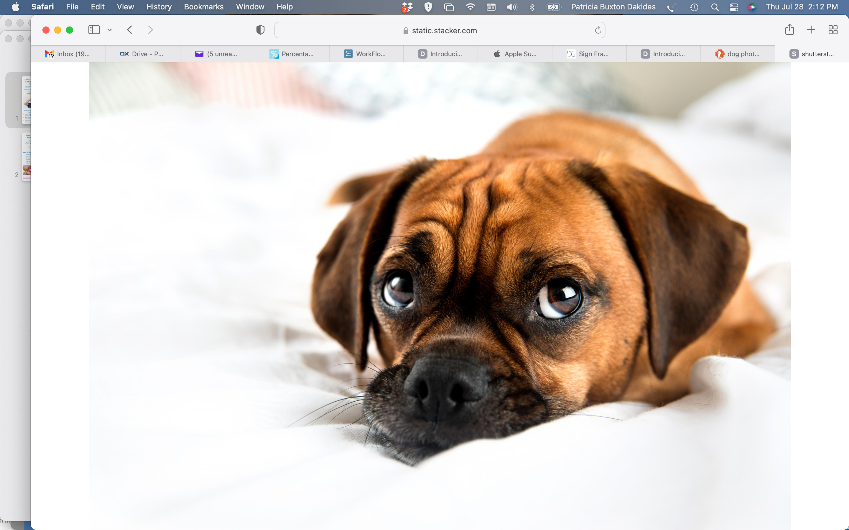Reload the static.stacker.com page

click(598, 31)
